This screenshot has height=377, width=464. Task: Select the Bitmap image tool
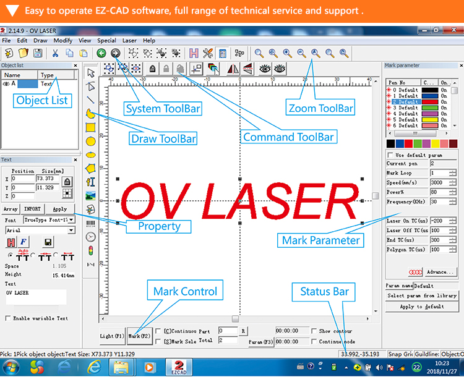[90, 196]
